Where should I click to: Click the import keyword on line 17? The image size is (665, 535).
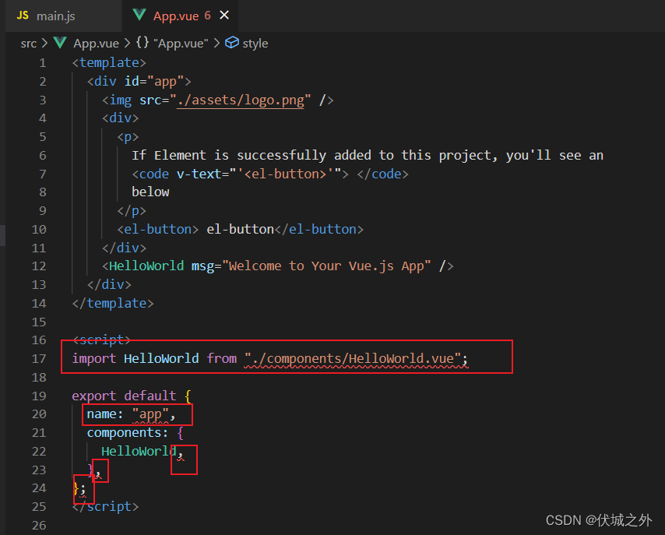point(94,358)
